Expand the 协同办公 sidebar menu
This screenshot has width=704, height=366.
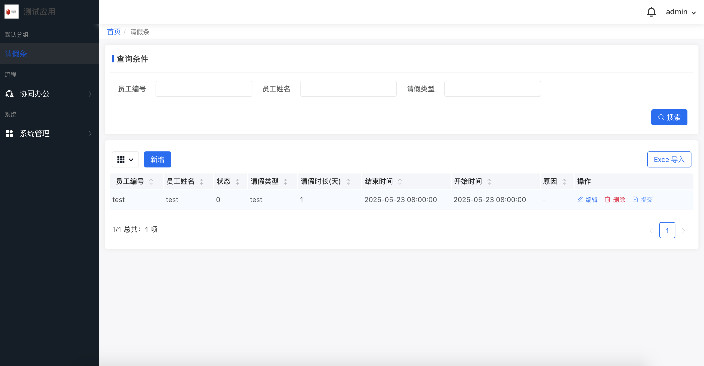click(49, 94)
